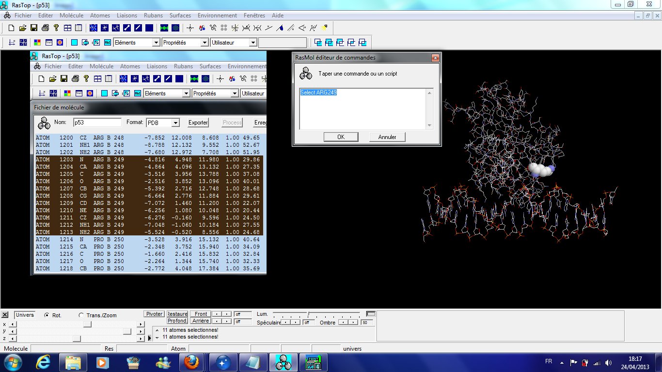Screen dimensions: 662x372
Task: Click the Nom field containing p53
Action: (x=97, y=123)
